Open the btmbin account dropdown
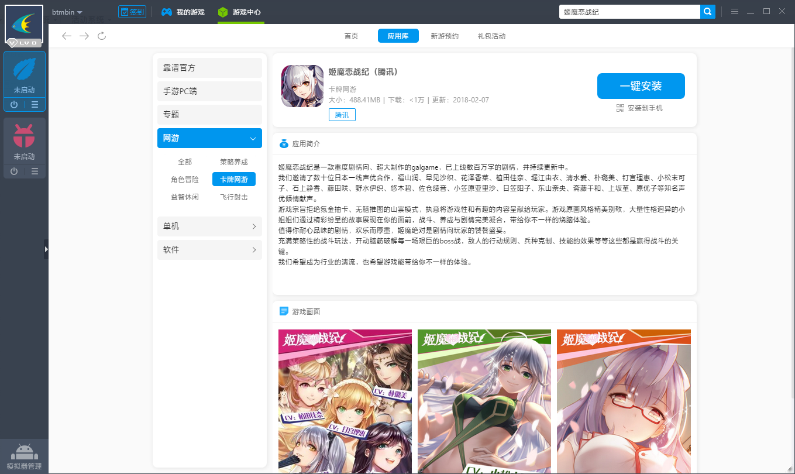The height and width of the screenshot is (474, 795). (67, 12)
